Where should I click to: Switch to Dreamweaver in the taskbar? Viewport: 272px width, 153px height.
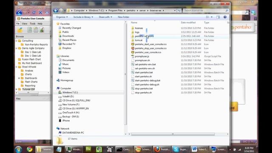click(x=88, y=149)
